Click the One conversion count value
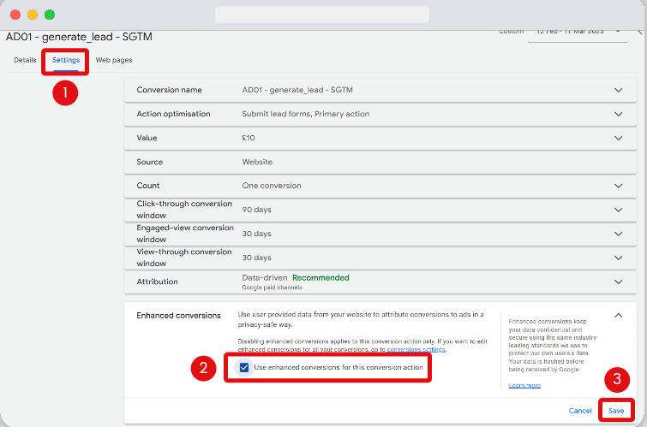This screenshot has height=427, width=647. click(x=272, y=186)
